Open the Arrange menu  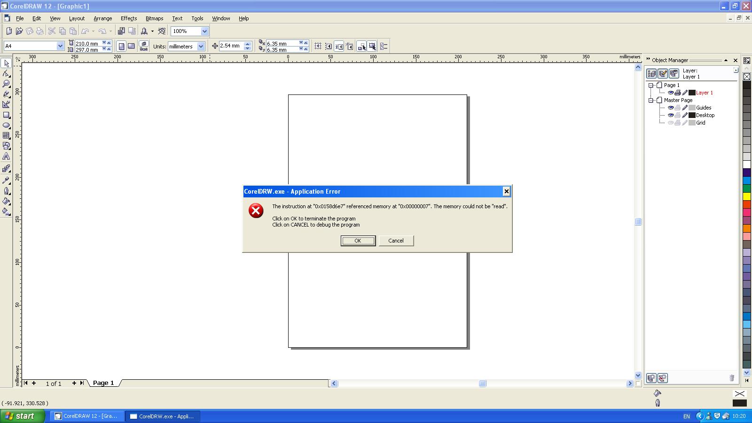[x=102, y=18]
